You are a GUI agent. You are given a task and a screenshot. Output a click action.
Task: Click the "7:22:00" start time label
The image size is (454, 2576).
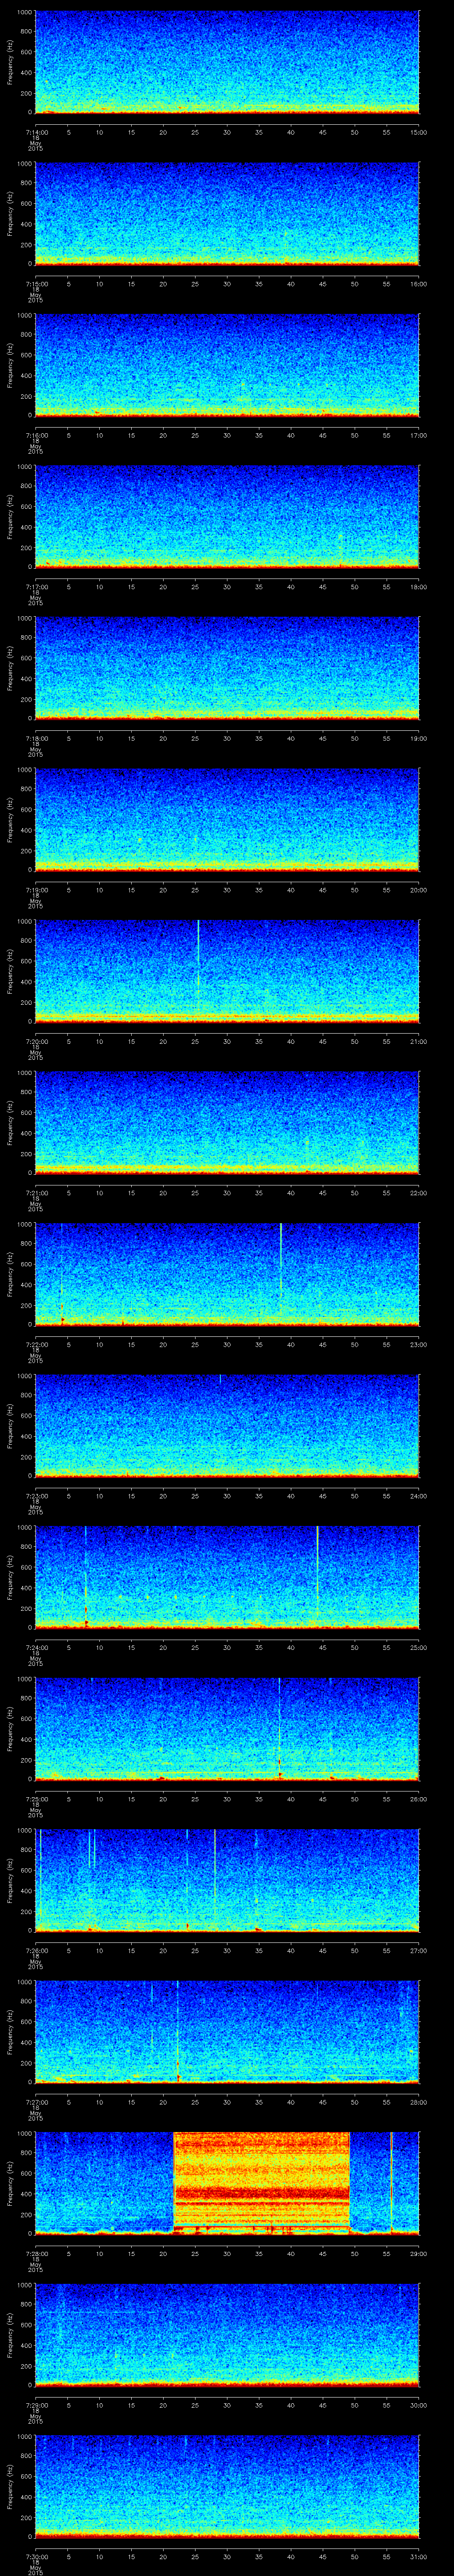[36, 1344]
